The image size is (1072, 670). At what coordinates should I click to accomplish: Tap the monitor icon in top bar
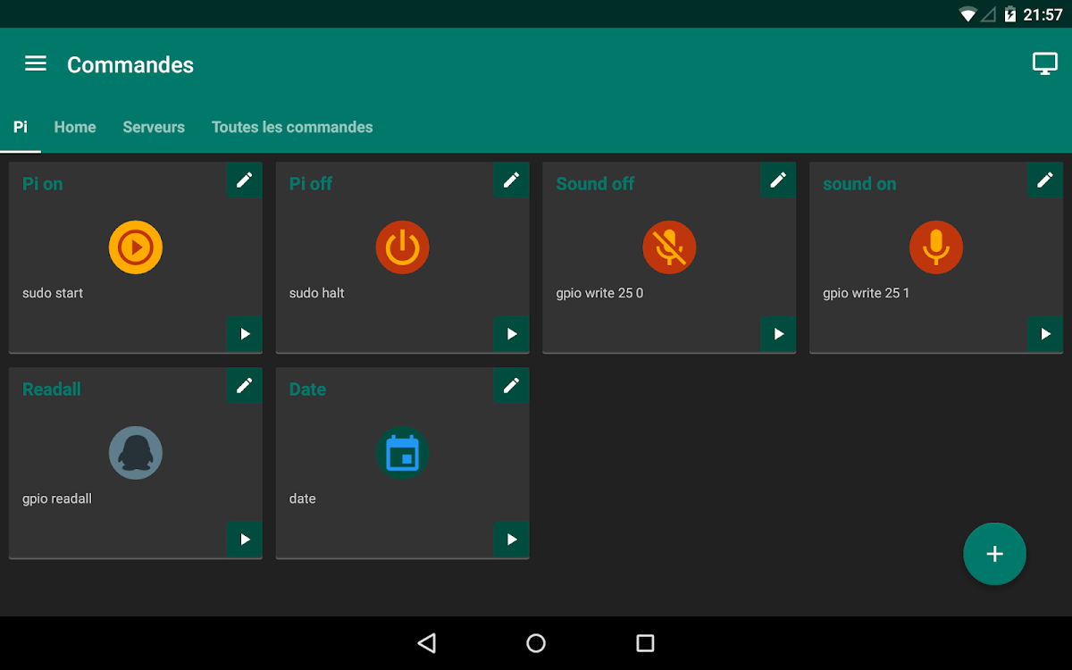(x=1044, y=63)
